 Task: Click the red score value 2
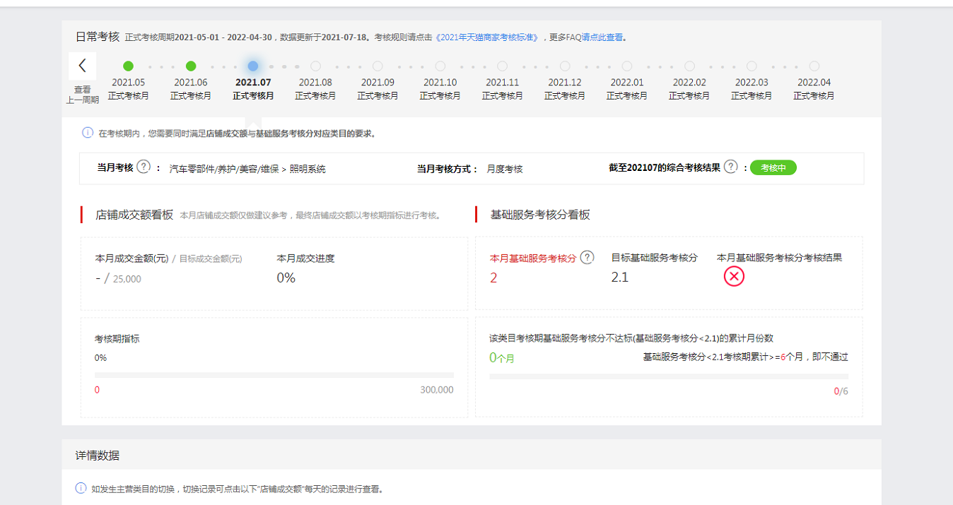click(x=493, y=278)
